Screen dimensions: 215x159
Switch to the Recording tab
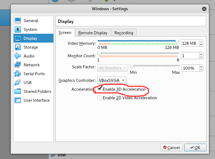(124, 33)
